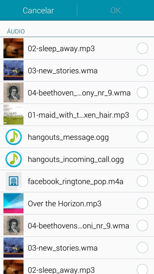Confirm the selection with OK

pyautogui.click(x=115, y=10)
